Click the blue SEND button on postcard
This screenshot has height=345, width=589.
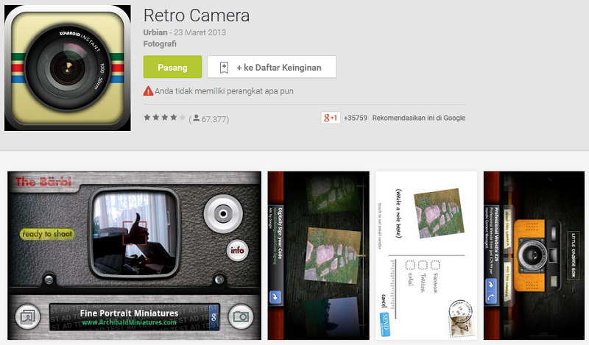tap(385, 324)
